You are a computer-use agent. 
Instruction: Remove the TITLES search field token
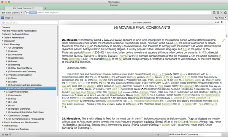click(x=33, y=13)
